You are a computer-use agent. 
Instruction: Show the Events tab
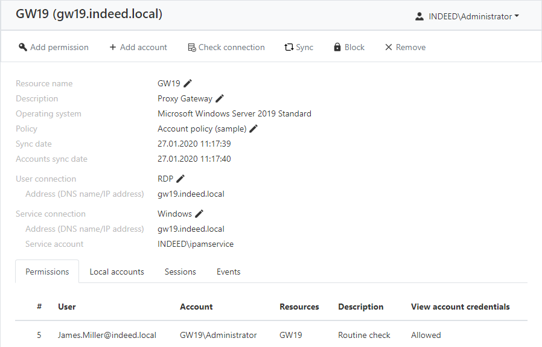click(x=228, y=272)
